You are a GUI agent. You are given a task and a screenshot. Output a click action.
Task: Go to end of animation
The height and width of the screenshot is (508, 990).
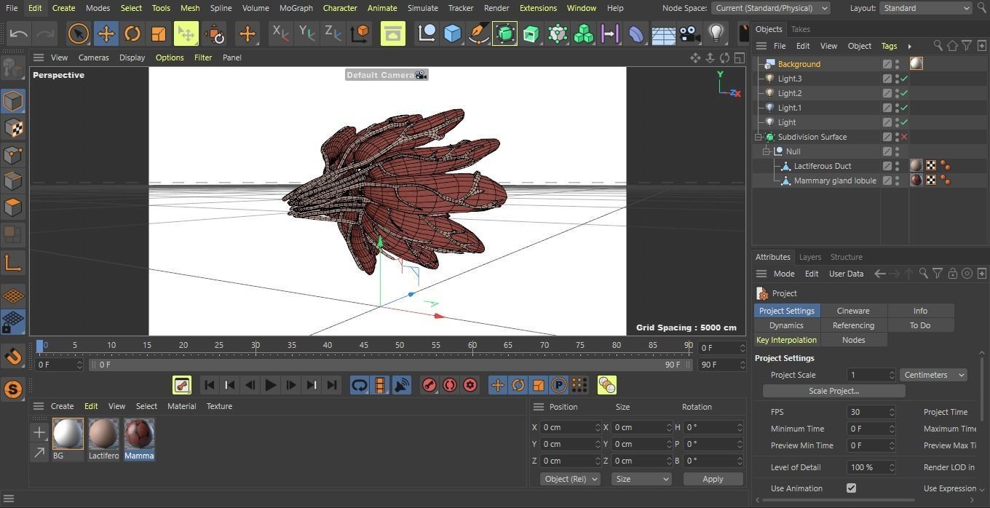332,385
